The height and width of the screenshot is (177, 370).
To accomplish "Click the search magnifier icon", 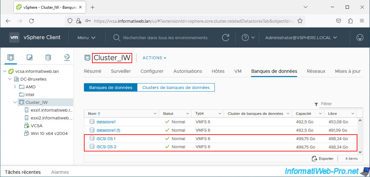I will click(117, 38).
